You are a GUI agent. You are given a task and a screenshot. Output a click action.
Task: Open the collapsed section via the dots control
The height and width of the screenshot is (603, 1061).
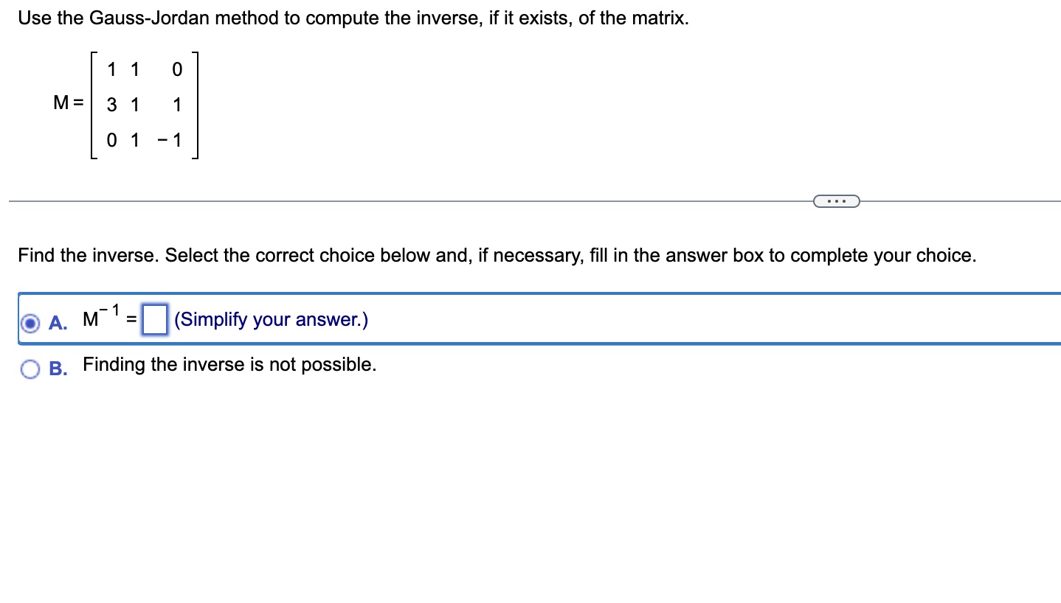click(x=836, y=200)
